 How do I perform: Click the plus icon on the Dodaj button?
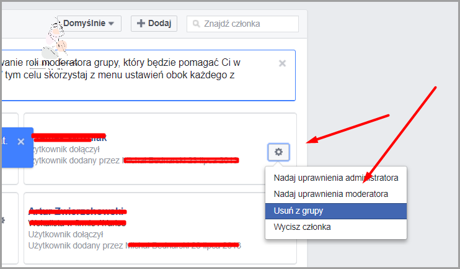coord(141,24)
